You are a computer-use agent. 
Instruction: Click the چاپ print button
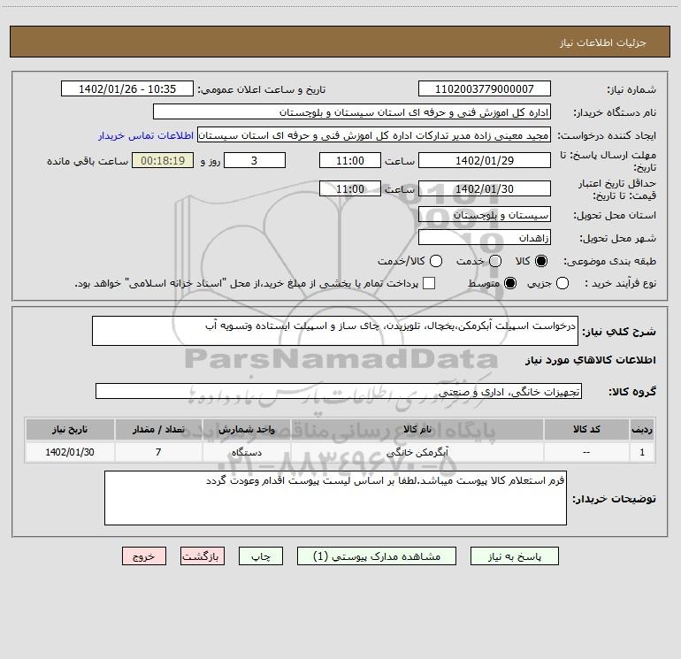[x=261, y=556]
